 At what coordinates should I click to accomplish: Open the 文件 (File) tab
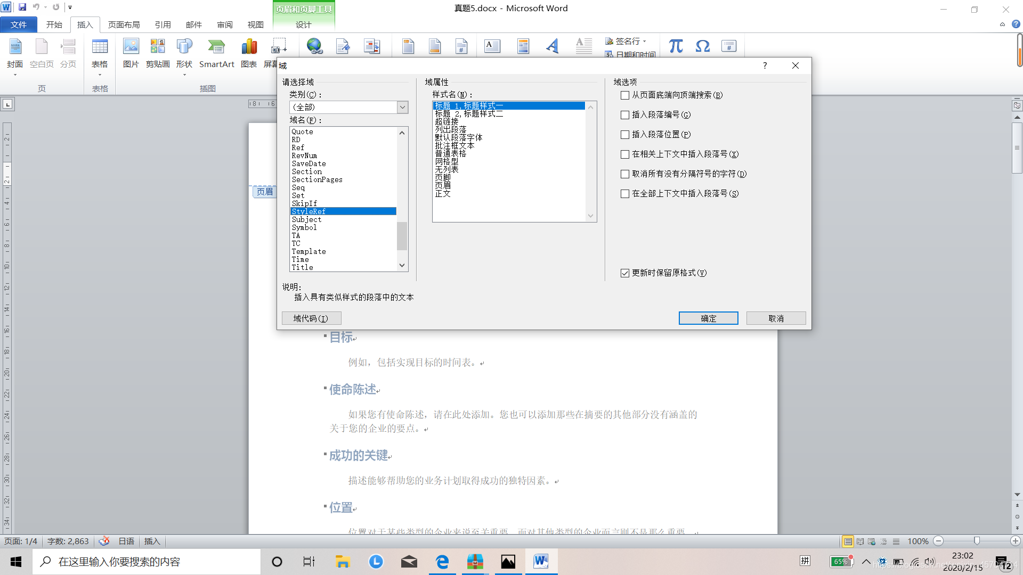tap(19, 24)
